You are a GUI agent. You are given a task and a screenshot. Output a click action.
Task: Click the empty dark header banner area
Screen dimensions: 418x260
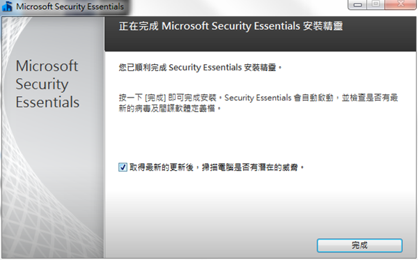tap(260, 42)
